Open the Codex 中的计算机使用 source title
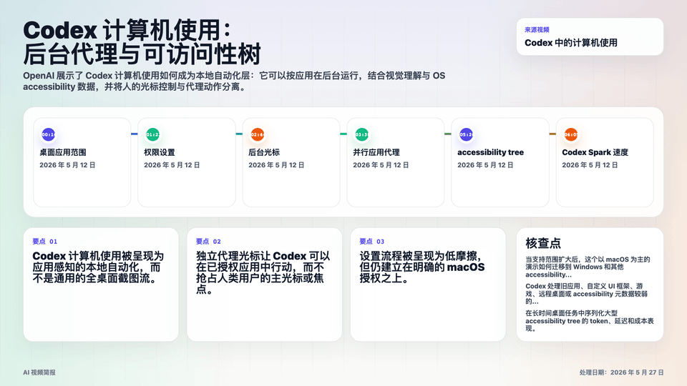The height and width of the screenshot is (386, 687). tap(571, 42)
